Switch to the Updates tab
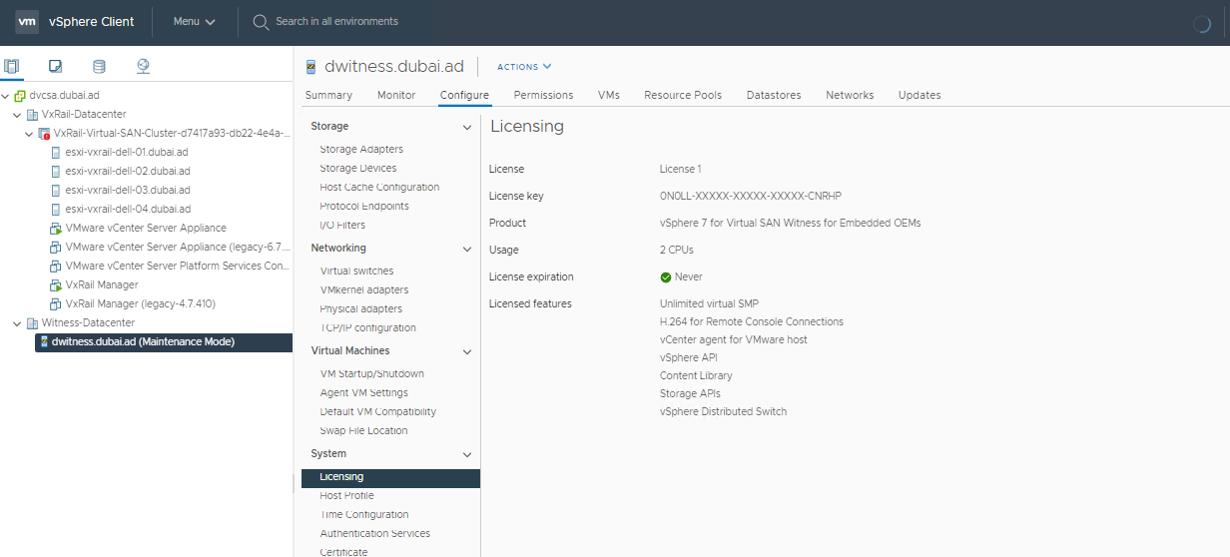 [x=920, y=95]
